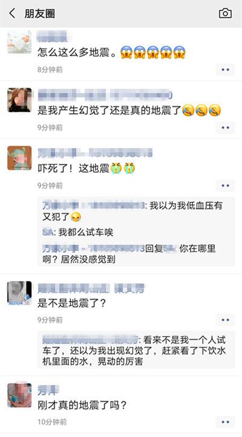Open more options on 刚才真的地震了吗？ post

pyautogui.click(x=225, y=422)
